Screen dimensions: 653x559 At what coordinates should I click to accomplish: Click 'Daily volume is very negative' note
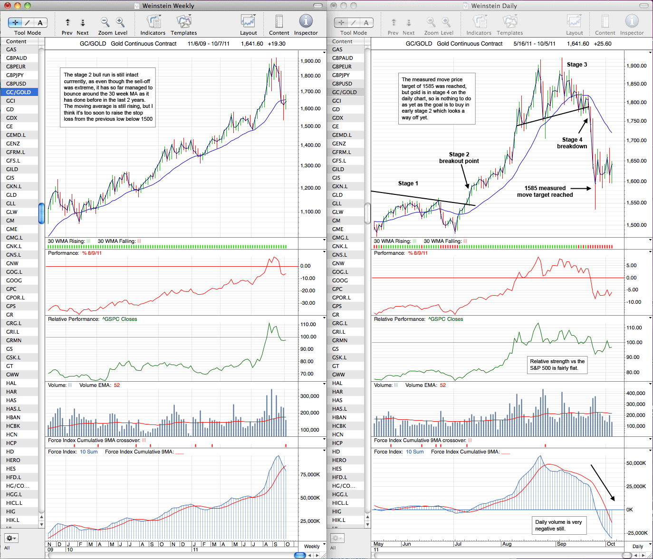pos(558,525)
